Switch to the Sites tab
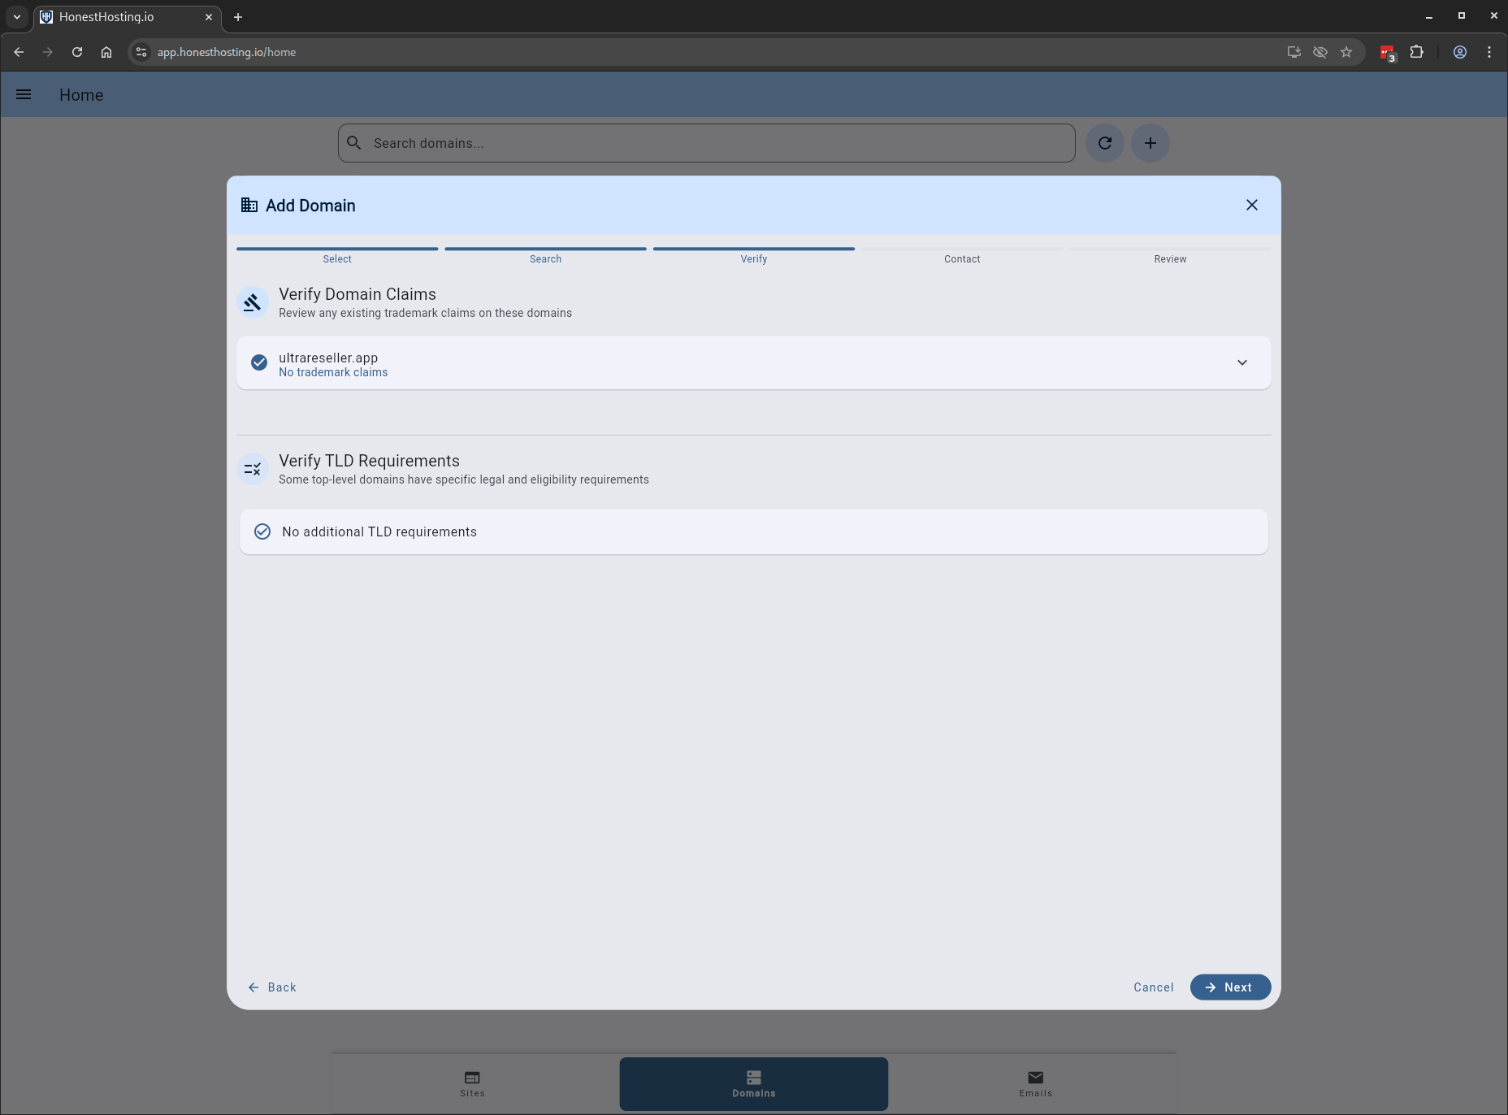The width and height of the screenshot is (1508, 1115). click(x=472, y=1083)
